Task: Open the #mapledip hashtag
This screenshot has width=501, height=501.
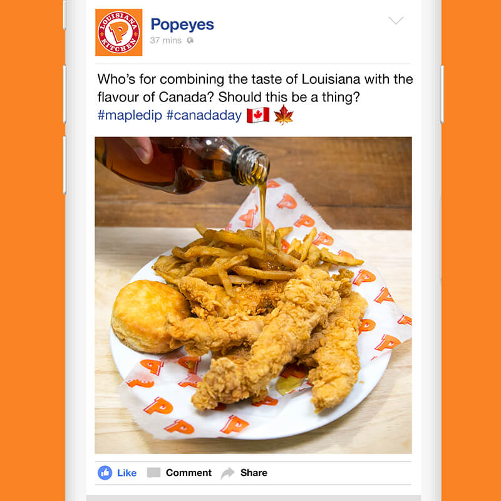Action: click(x=130, y=115)
